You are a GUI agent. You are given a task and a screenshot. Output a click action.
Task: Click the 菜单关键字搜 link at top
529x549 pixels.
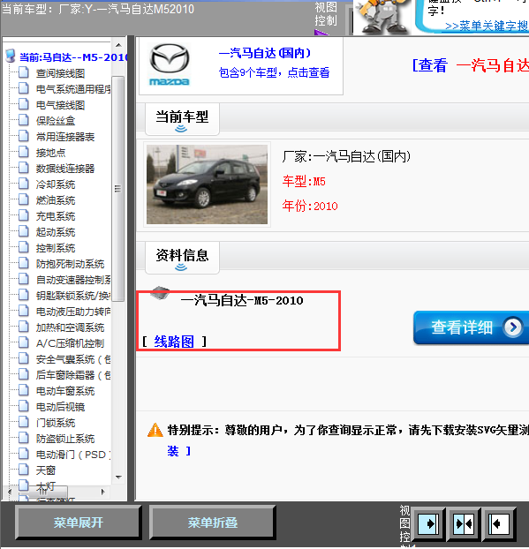pos(487,26)
